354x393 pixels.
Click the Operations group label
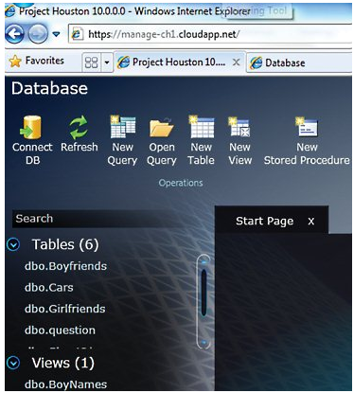pos(181,183)
